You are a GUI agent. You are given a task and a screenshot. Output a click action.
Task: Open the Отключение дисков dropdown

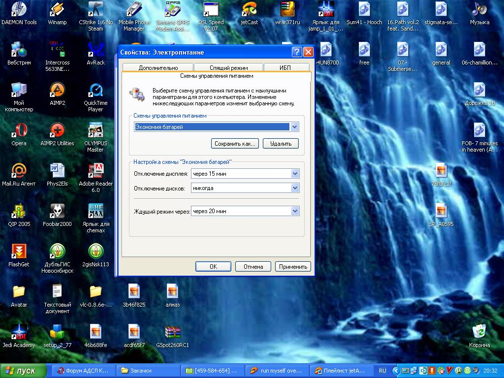click(294, 188)
